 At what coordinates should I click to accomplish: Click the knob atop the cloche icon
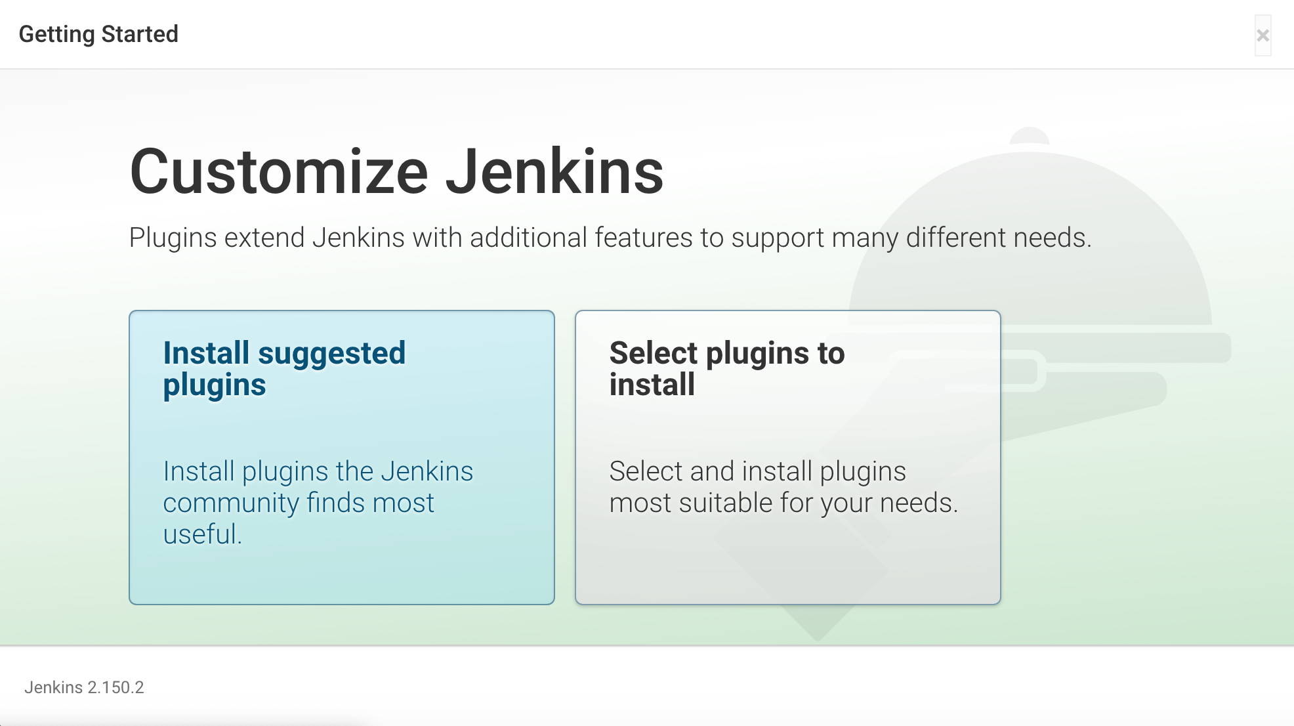[1029, 135]
